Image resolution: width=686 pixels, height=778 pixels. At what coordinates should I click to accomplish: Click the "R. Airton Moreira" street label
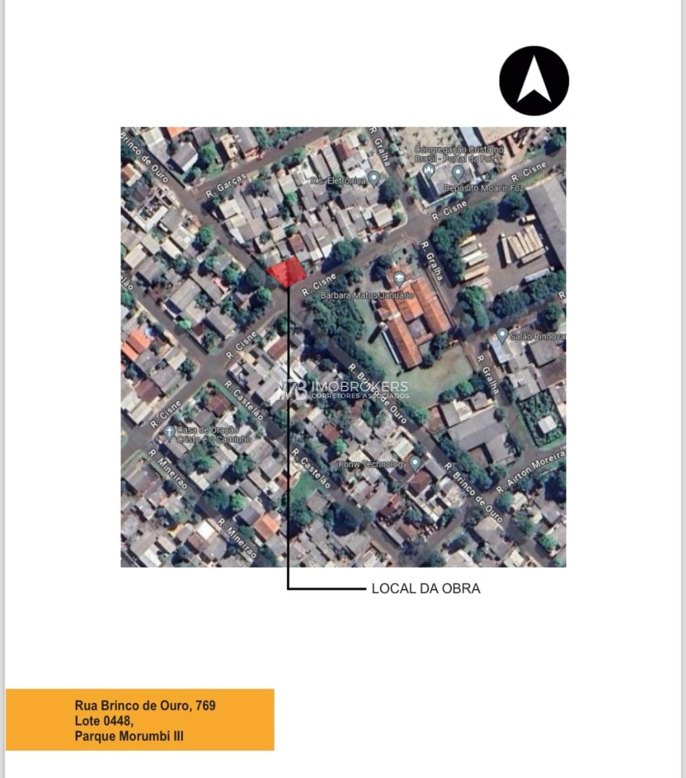click(530, 471)
